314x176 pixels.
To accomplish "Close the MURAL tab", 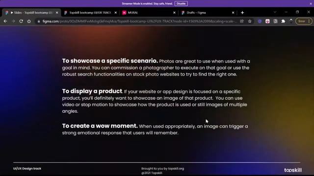I will (x=174, y=13).
